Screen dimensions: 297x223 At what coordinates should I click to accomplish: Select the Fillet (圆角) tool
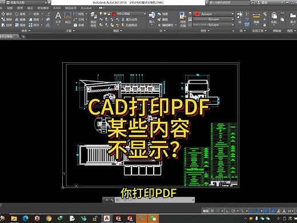click(34, 19)
